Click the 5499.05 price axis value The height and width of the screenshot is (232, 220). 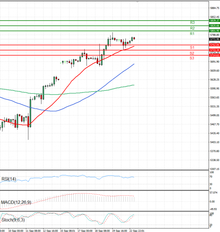point(215,115)
